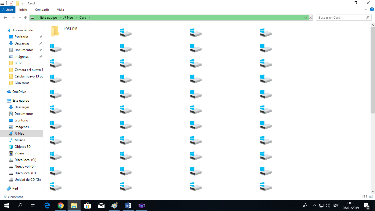Open 'Celular nuevo 13 oc' folder in sidebar

[x=29, y=76]
